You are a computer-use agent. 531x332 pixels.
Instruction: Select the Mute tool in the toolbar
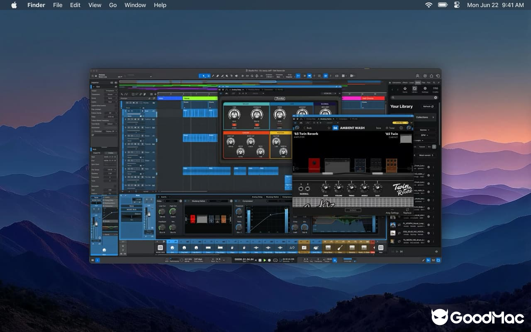coord(227,76)
